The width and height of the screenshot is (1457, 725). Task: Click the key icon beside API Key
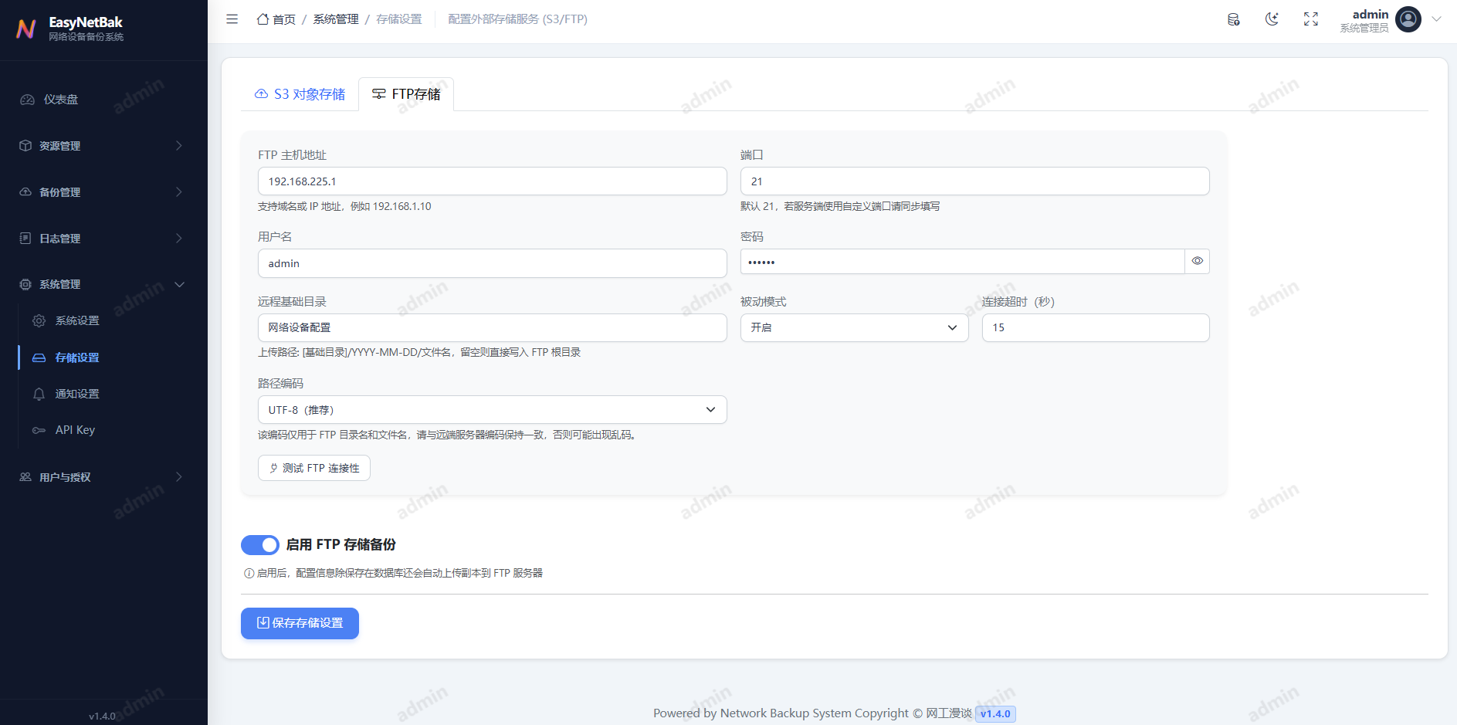coord(39,430)
